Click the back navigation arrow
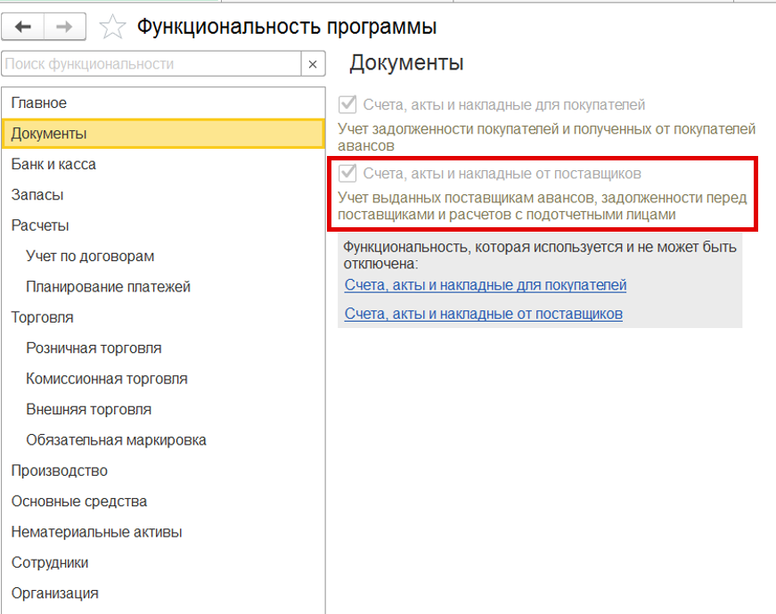The width and height of the screenshot is (776, 614). (x=23, y=28)
